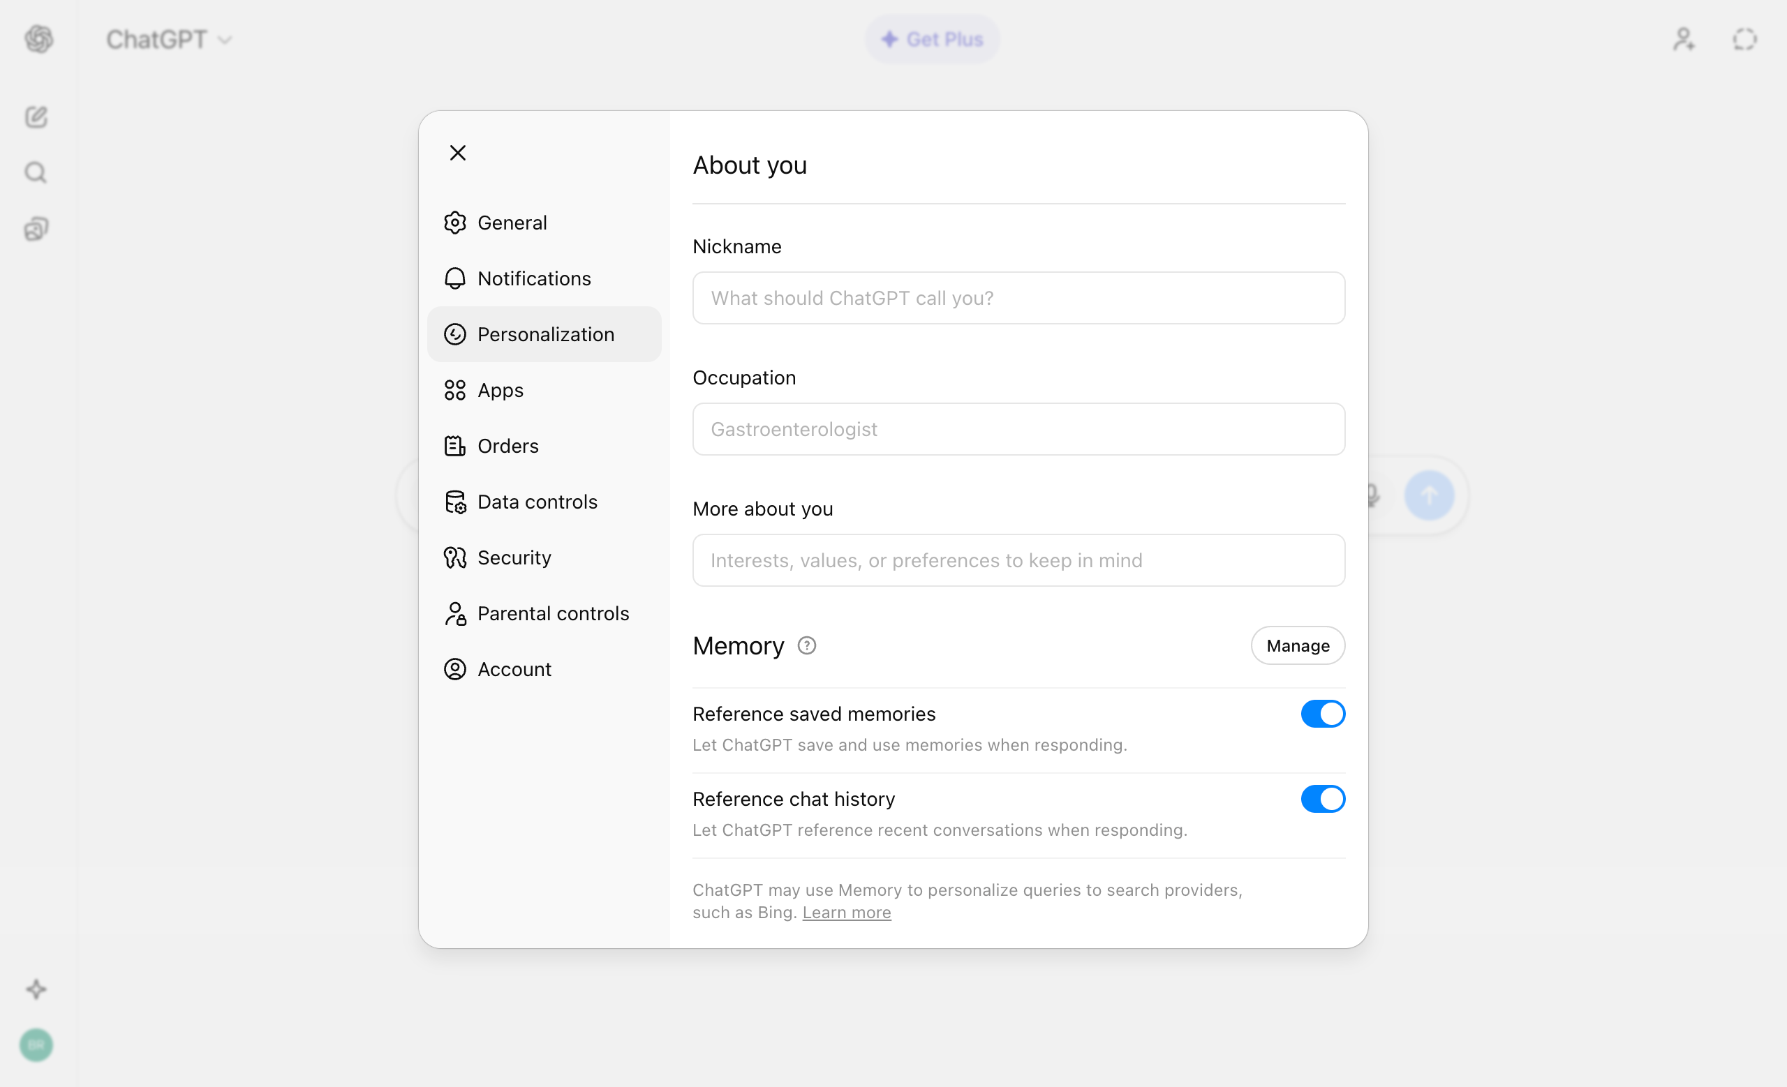Close the settings dialog with the X
Viewport: 1787px width, 1087px height.
tap(458, 153)
